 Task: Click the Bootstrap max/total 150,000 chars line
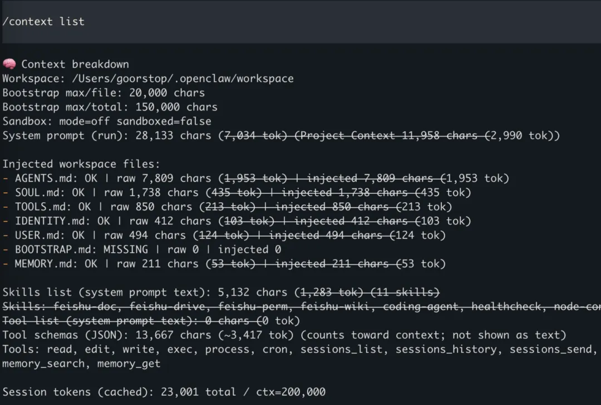pos(110,107)
